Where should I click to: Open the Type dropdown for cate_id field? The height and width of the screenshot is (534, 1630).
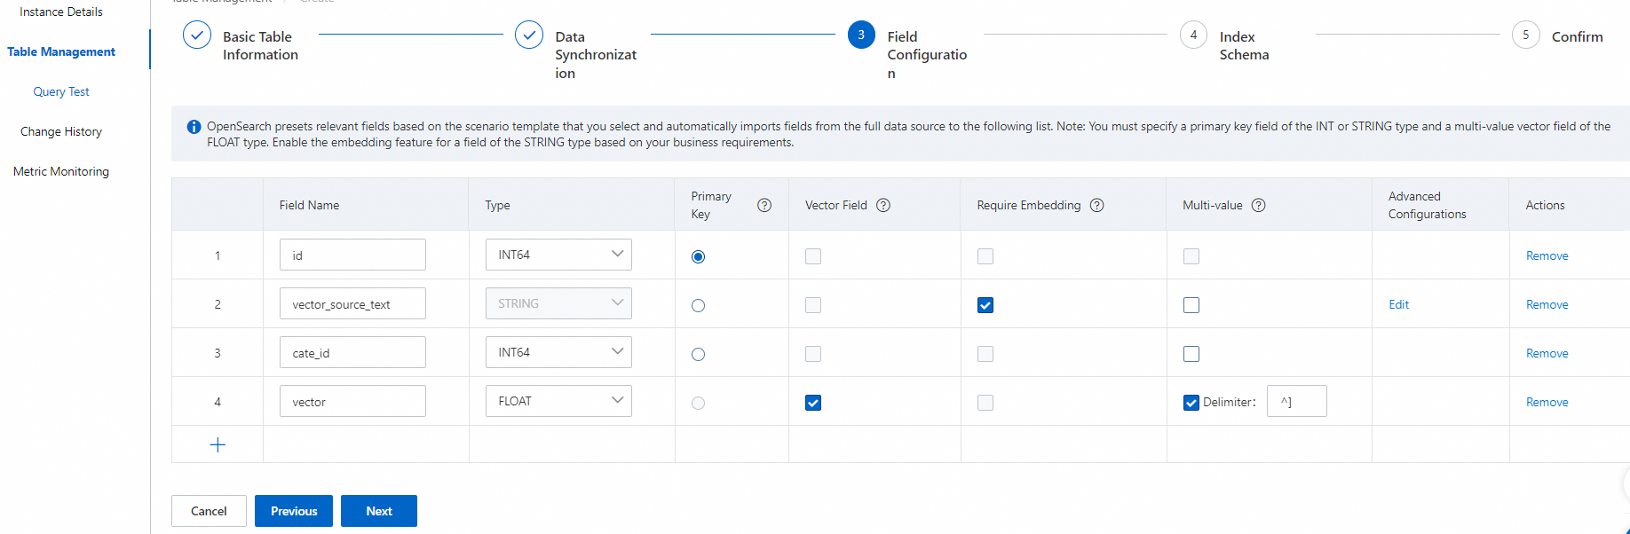tap(558, 352)
